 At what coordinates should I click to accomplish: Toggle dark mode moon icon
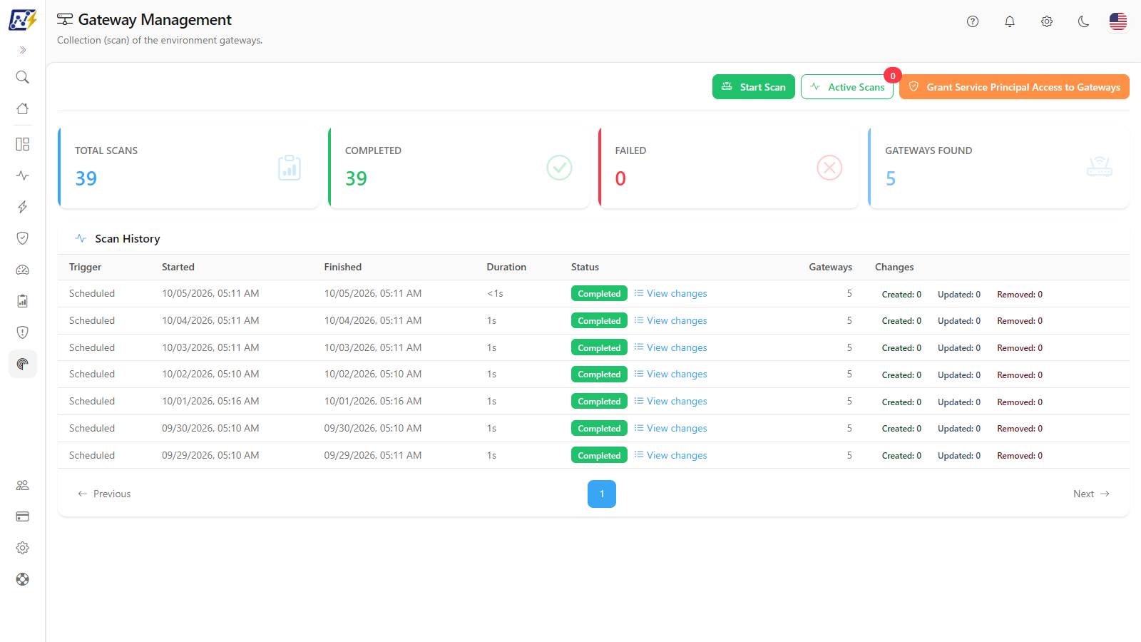click(1084, 21)
